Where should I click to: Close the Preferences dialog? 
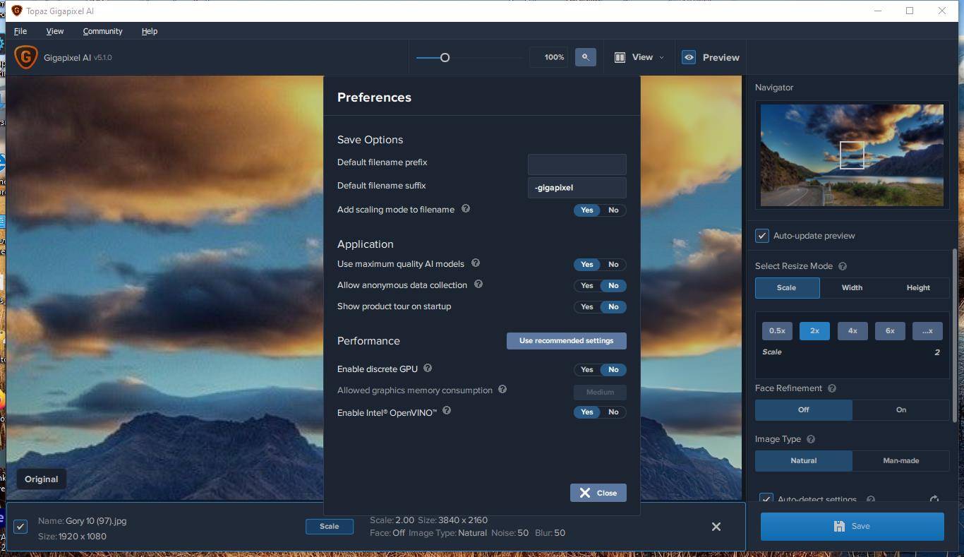click(598, 493)
